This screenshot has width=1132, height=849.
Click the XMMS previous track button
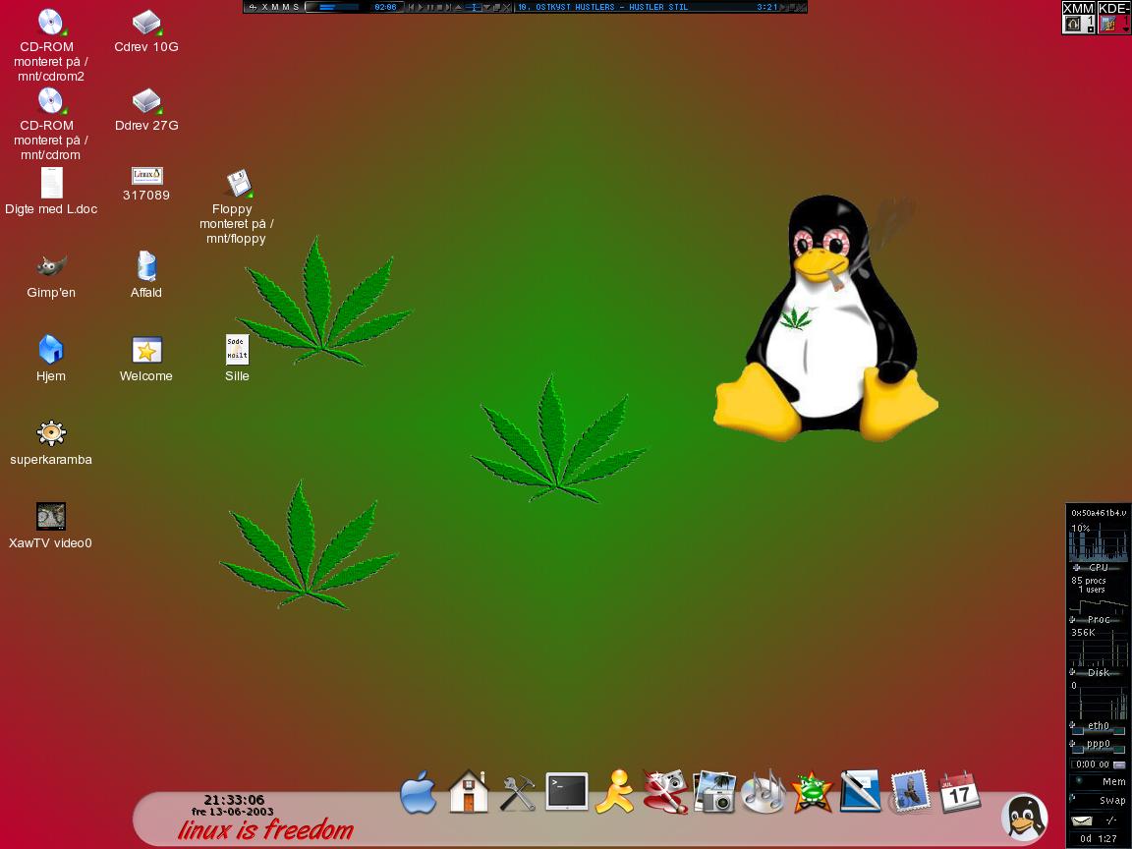point(411,7)
